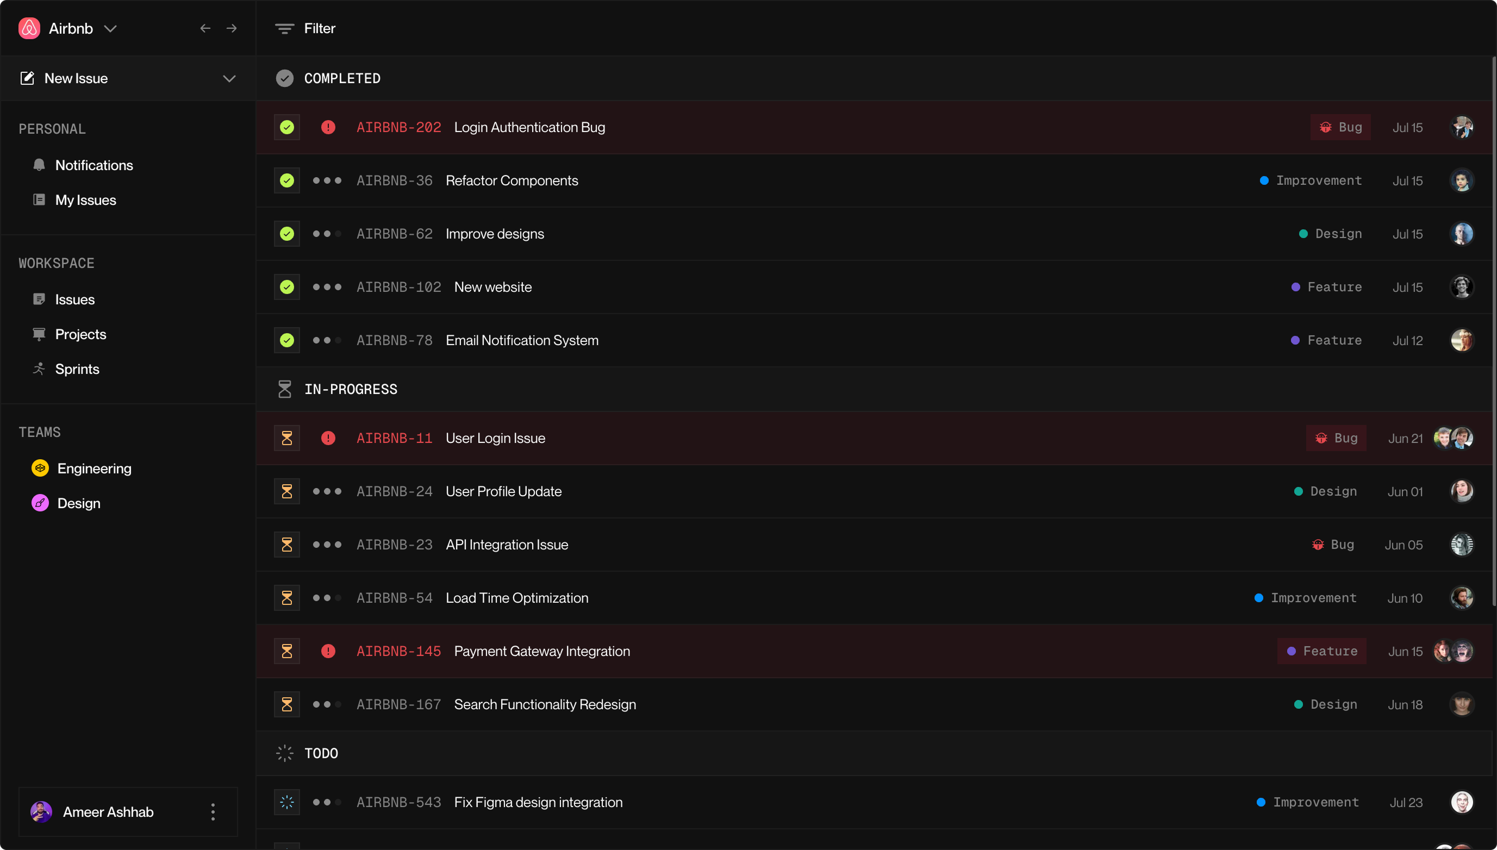Click urgent priority icon on AIRBNB-202

coord(328,127)
